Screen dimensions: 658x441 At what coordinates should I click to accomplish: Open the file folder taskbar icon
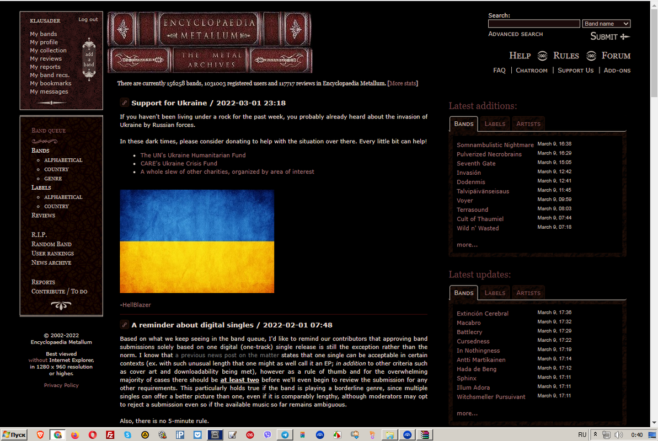point(390,435)
